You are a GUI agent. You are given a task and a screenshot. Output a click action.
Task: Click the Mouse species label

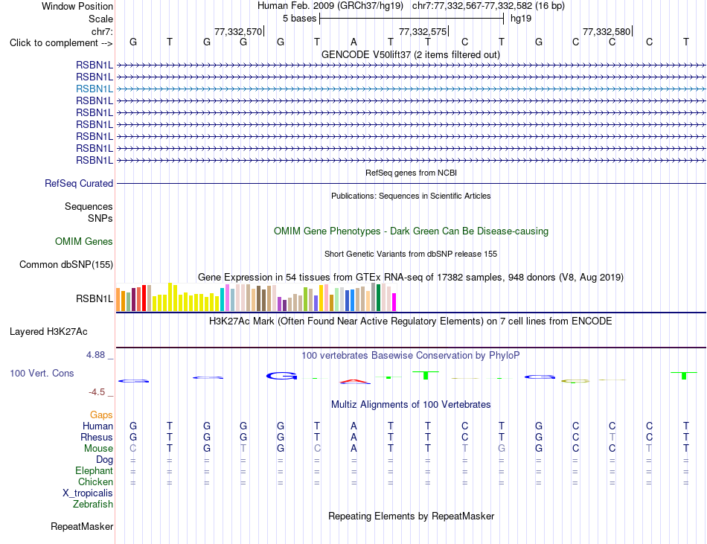click(x=98, y=449)
